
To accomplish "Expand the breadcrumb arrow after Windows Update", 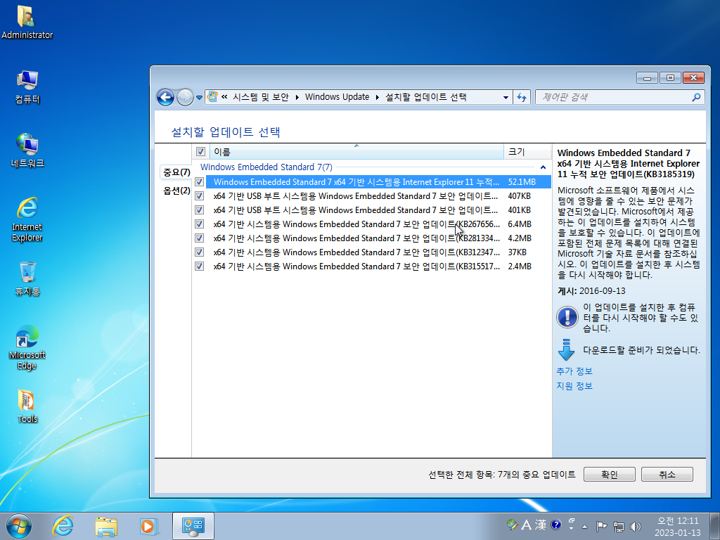I will 378,97.
